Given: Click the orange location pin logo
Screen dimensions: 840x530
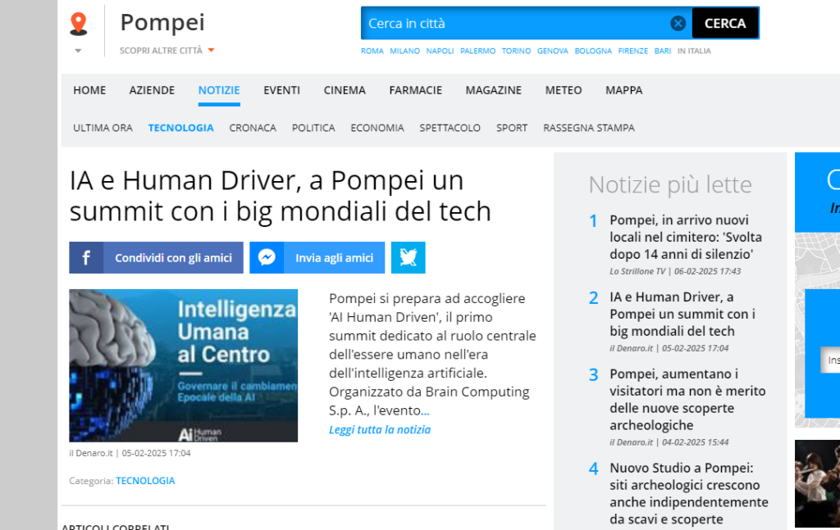Looking at the screenshot, I should [79, 24].
